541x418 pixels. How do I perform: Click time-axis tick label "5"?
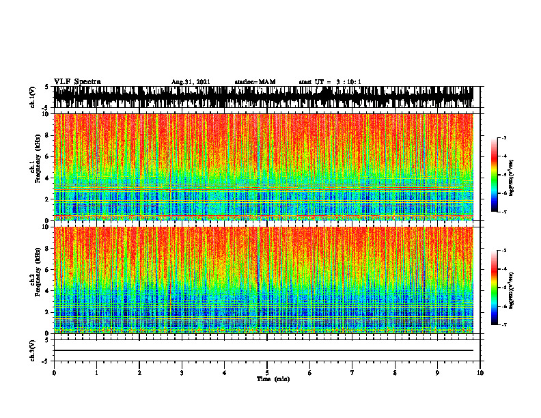[267, 373]
